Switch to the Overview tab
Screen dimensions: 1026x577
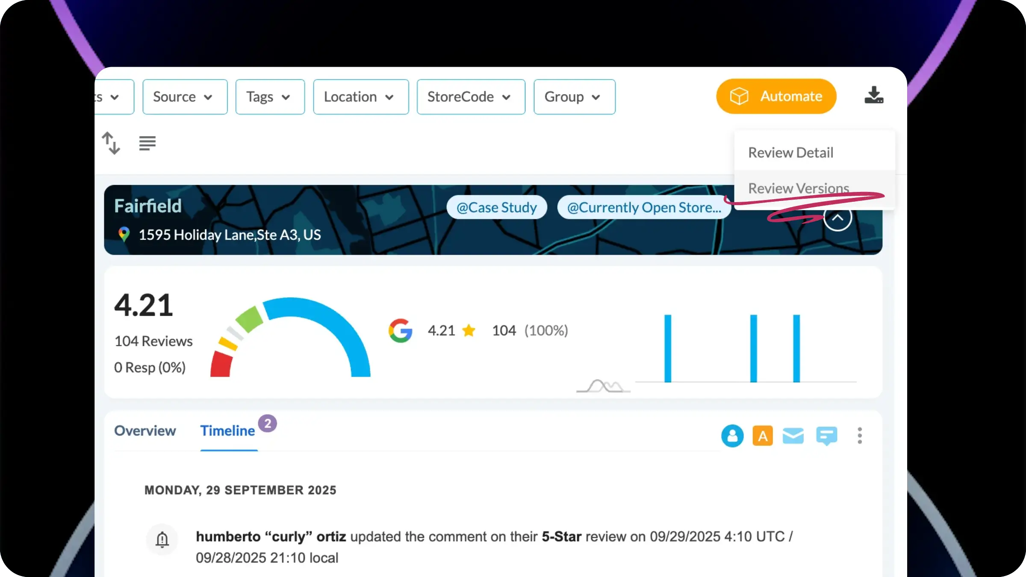click(145, 431)
